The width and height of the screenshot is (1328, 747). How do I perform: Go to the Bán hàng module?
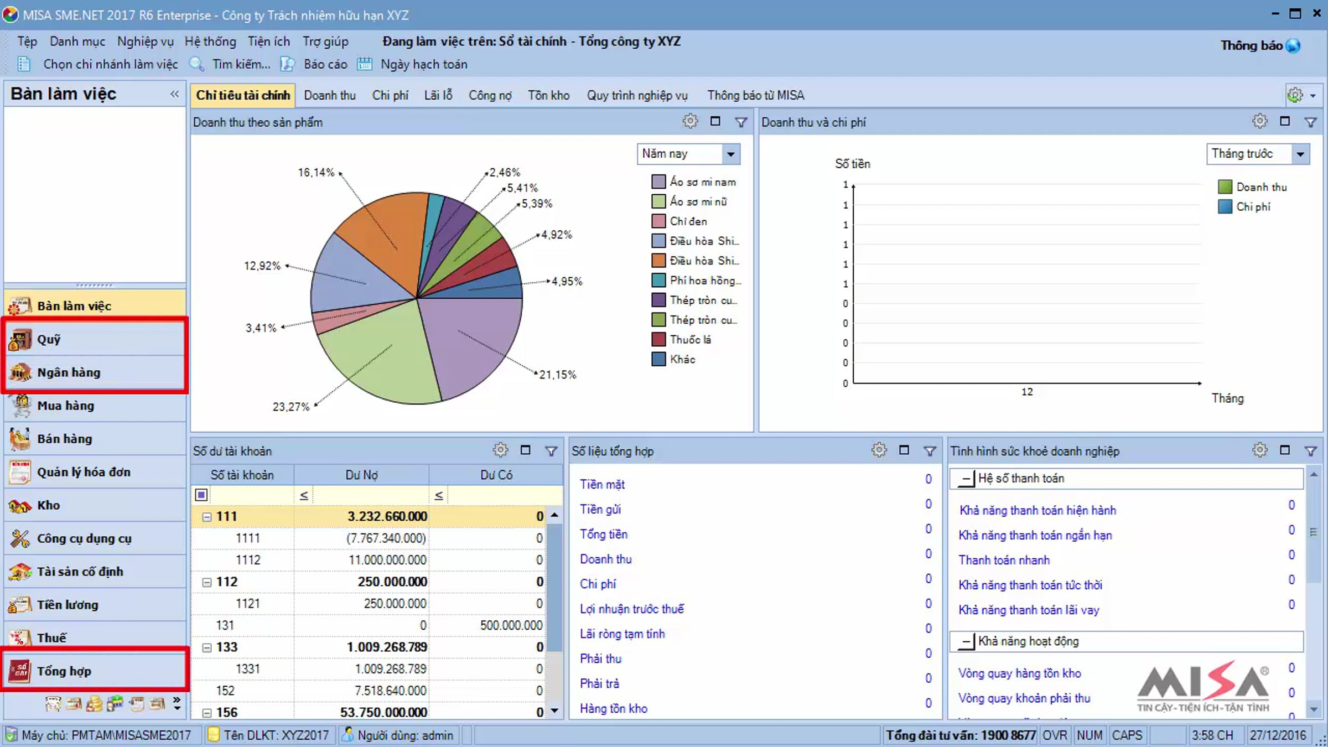click(x=95, y=439)
